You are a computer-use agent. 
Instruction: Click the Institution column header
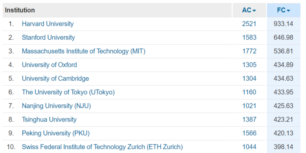pyautogui.click(x=20, y=10)
